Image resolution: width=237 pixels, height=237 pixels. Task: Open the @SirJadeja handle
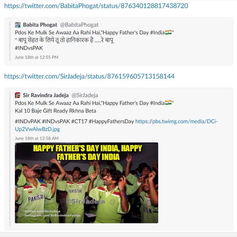85,95
